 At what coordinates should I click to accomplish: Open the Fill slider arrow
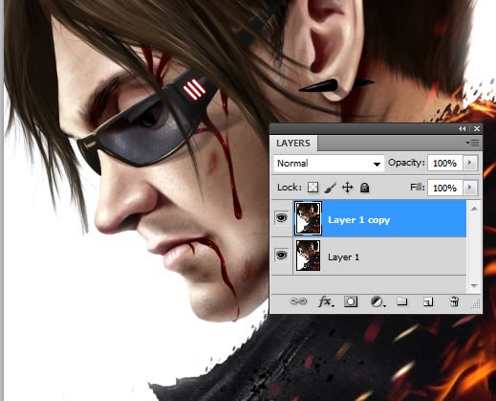tap(470, 188)
